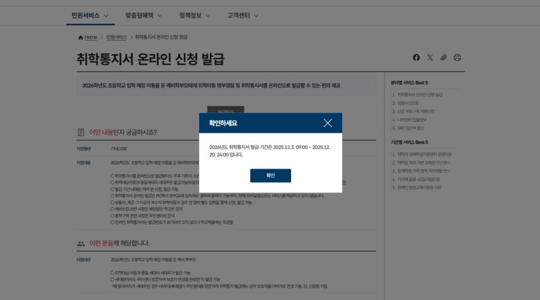
Task: Click the bullet line about 예비소집 관련 사항
Action: (x=146, y=209)
